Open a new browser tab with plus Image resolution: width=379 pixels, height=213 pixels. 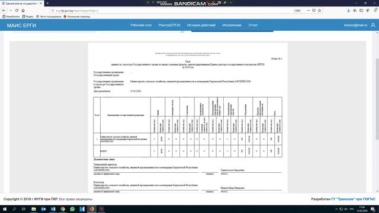(x=47, y=4)
